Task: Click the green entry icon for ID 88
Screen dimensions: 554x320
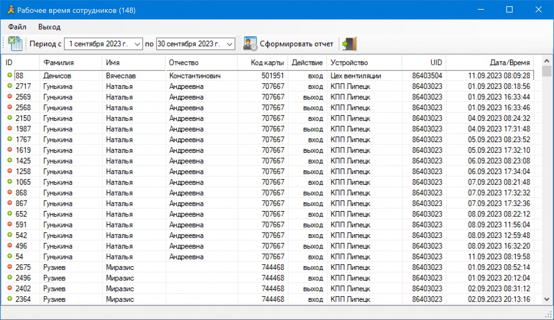Action: [10, 75]
